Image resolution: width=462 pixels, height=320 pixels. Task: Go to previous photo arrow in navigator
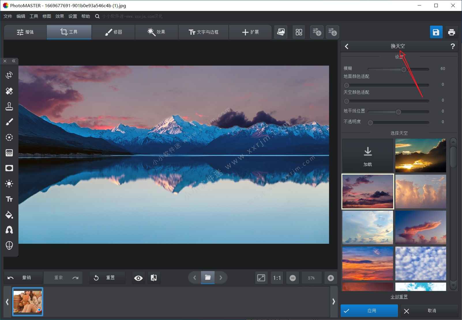pyautogui.click(x=195, y=278)
